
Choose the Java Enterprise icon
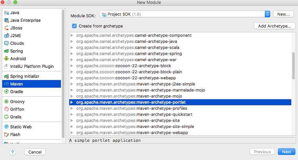pos(6,20)
